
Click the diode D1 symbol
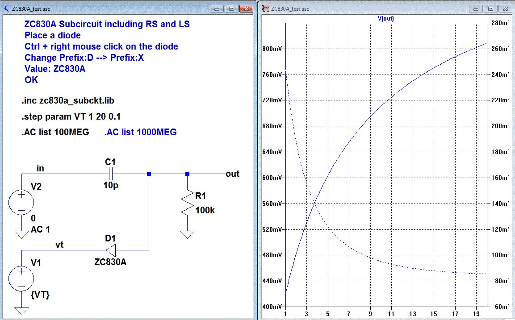[x=110, y=250]
